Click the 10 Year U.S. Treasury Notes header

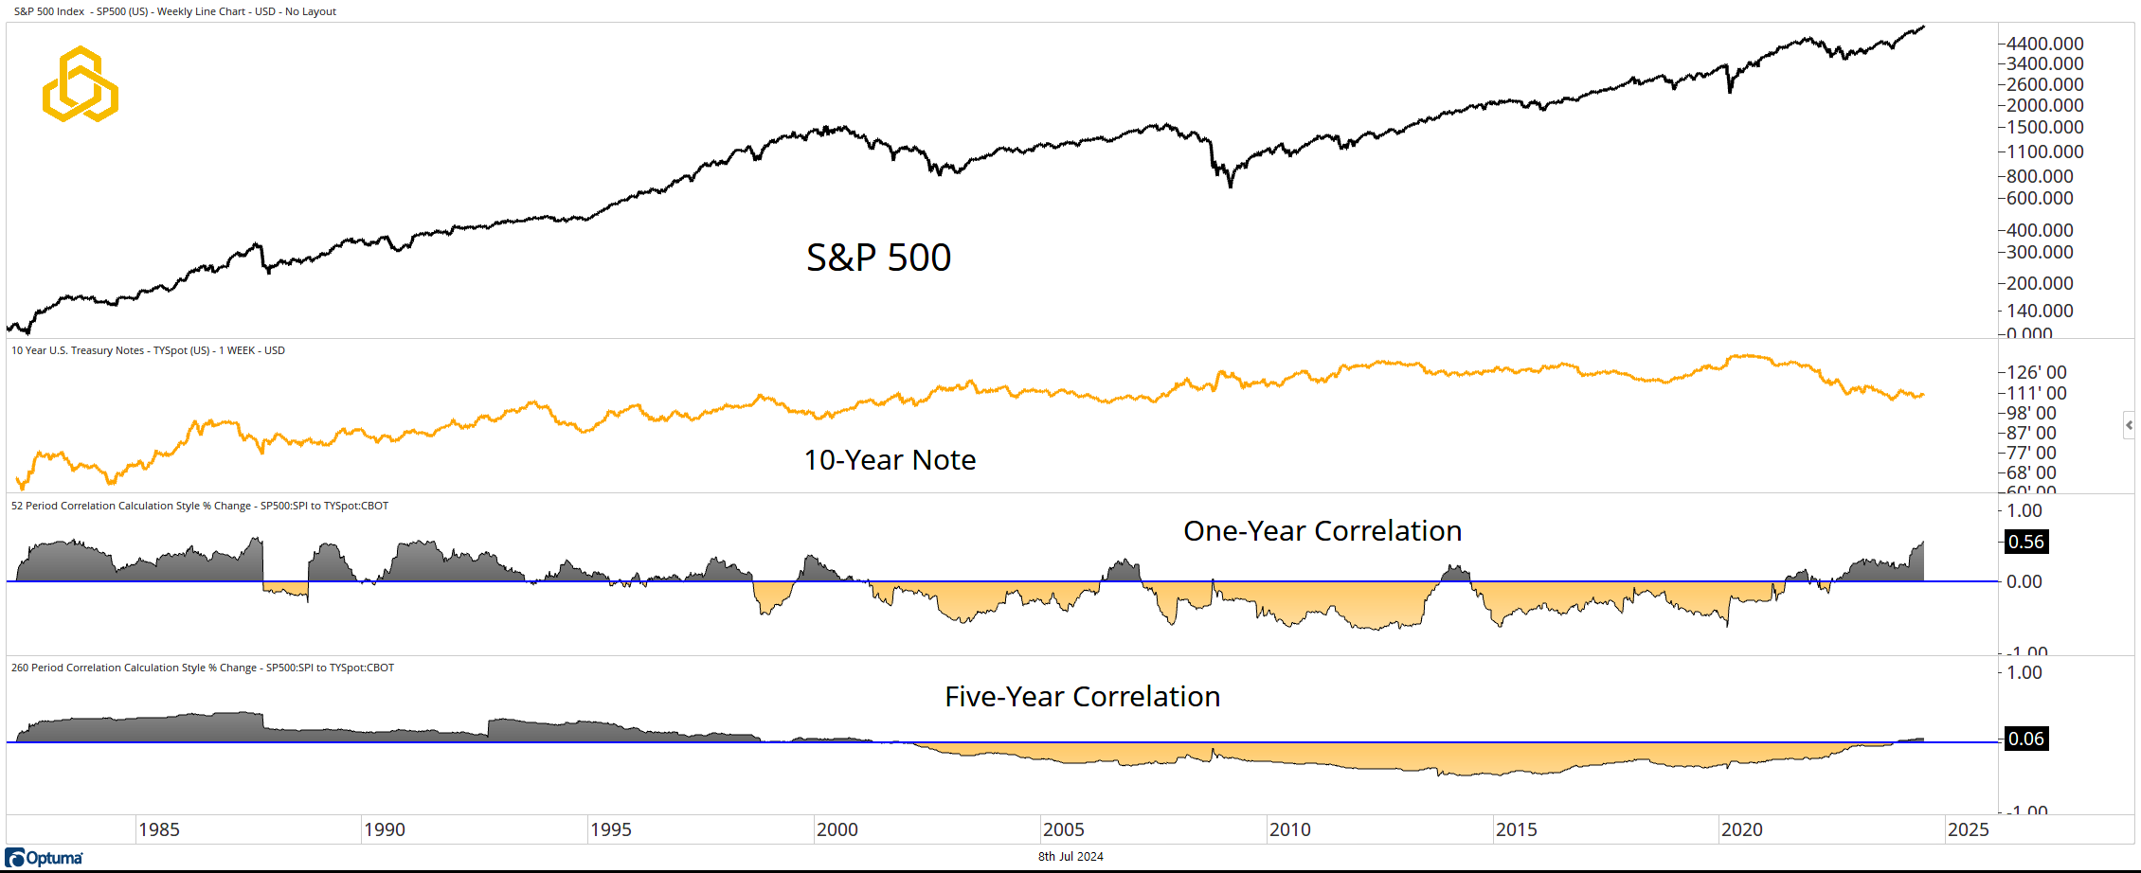148,350
